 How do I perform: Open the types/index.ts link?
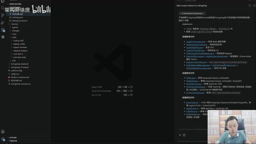(x=192, y=102)
